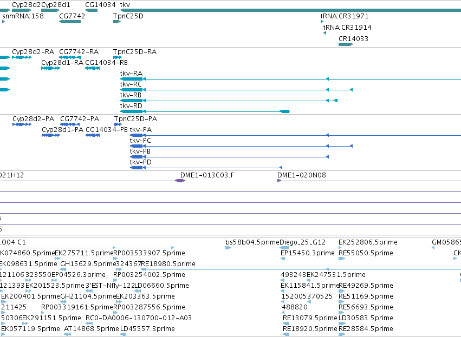Click the RE18920.5prime label
Image resolution: width=461 pixels, height=337 pixels.
coord(310,329)
